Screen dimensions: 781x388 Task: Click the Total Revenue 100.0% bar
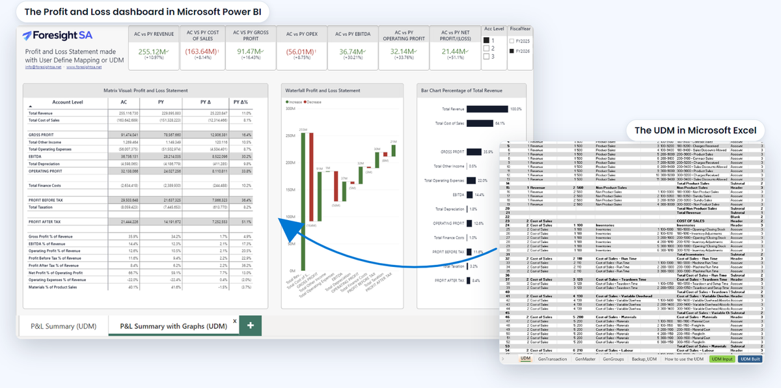487,109
